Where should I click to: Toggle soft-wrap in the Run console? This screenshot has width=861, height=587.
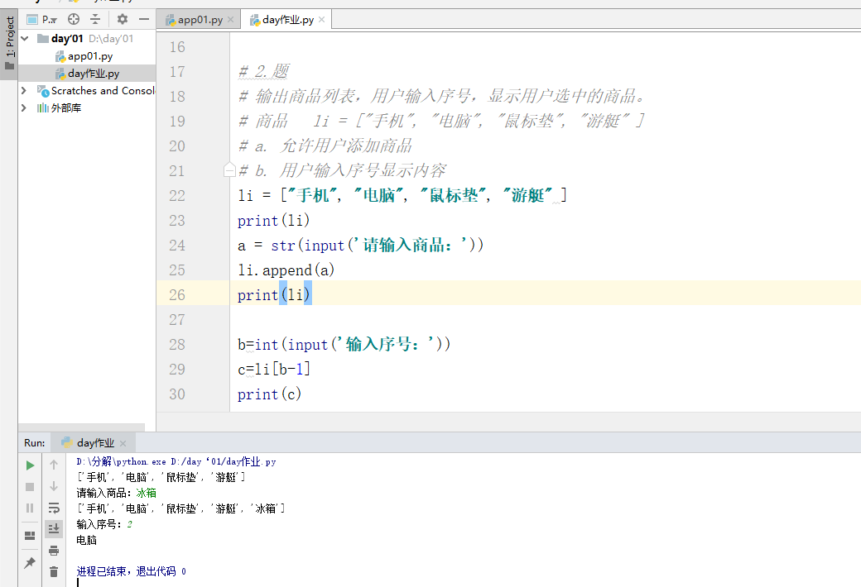pos(53,508)
